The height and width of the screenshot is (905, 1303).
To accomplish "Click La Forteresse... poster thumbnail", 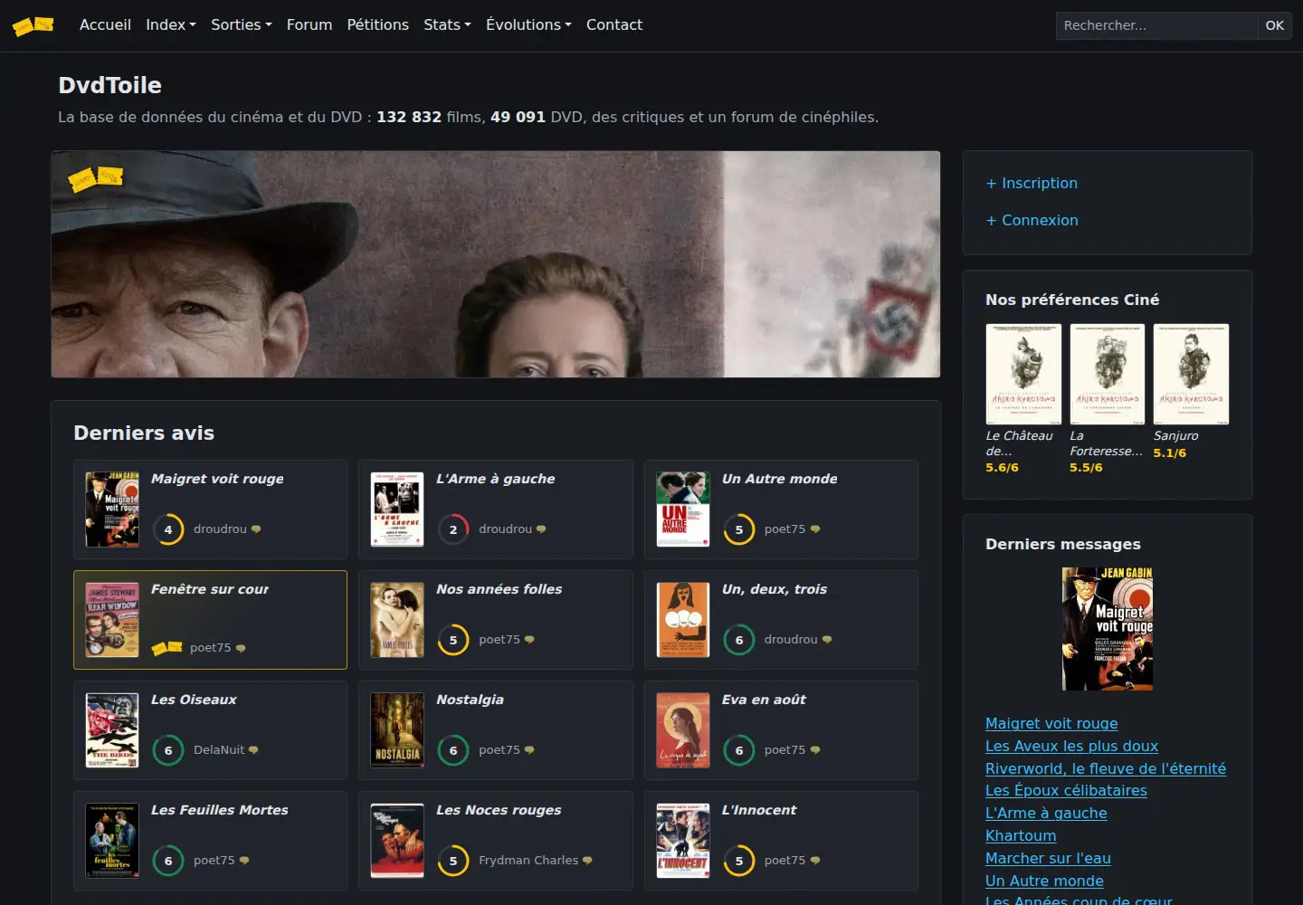I will point(1108,374).
